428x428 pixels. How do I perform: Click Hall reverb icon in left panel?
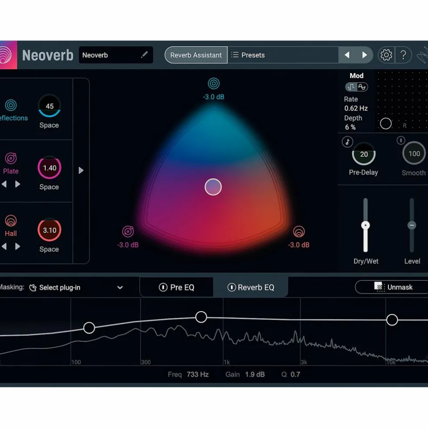(x=11, y=221)
